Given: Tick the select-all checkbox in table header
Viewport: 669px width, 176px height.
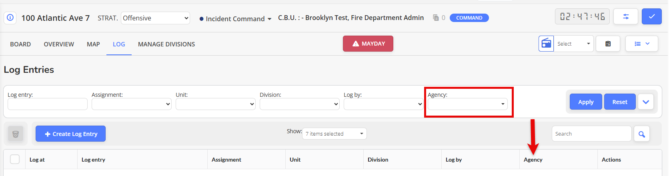Looking at the screenshot, I should tap(15, 159).
